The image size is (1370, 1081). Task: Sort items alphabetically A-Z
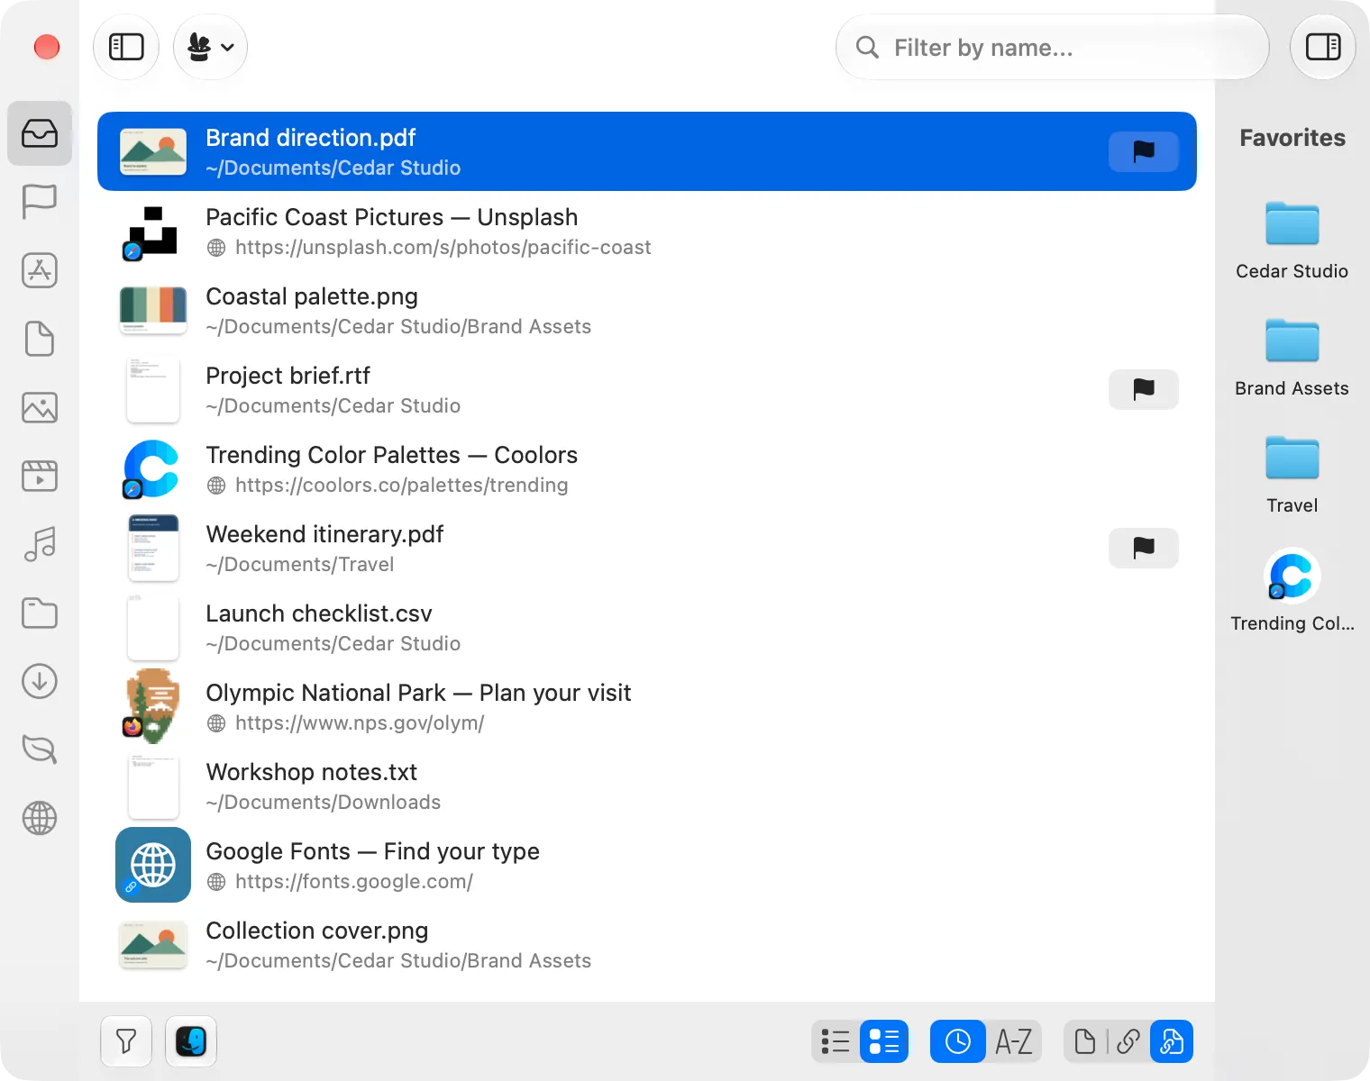[x=1014, y=1041]
